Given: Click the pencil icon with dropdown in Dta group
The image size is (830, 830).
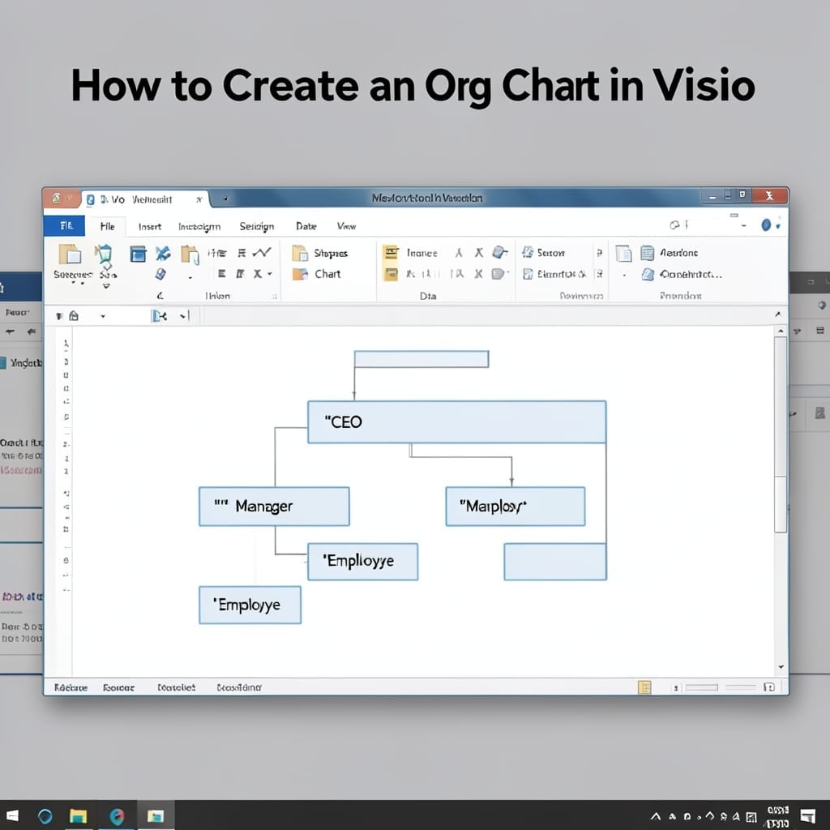Looking at the screenshot, I should point(499,253).
